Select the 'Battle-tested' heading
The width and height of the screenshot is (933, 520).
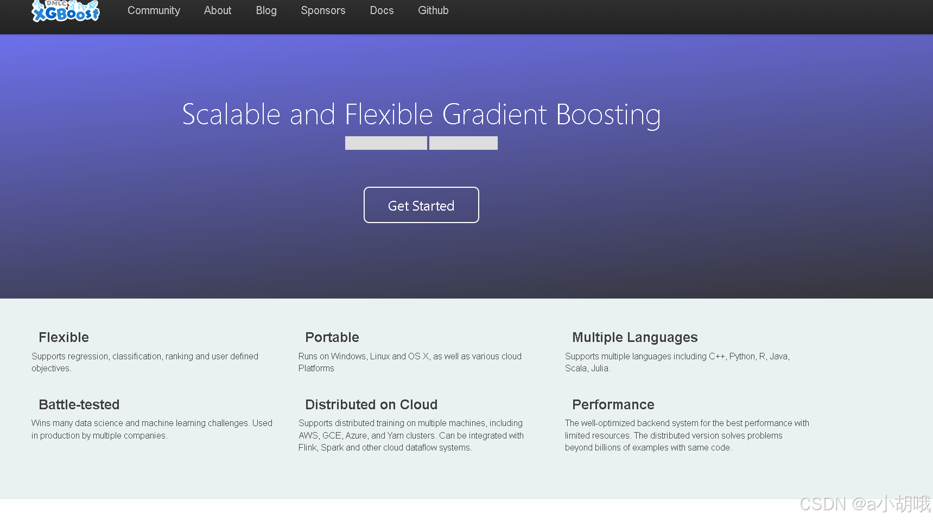(79, 405)
